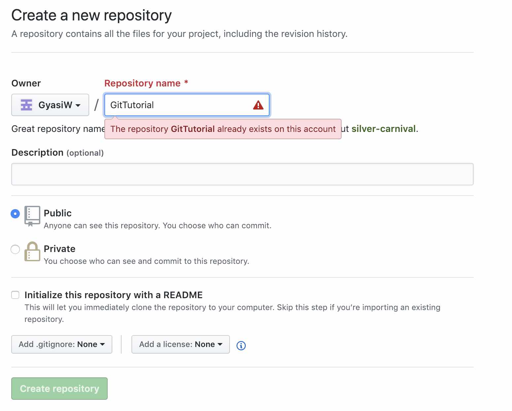Open the GyasiW owner dropdown
512x411 pixels.
(50, 105)
